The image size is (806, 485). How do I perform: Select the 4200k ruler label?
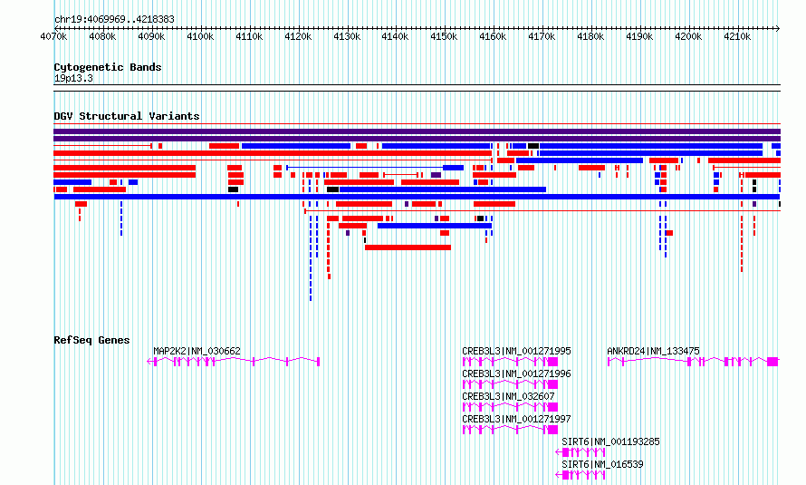[688, 36]
